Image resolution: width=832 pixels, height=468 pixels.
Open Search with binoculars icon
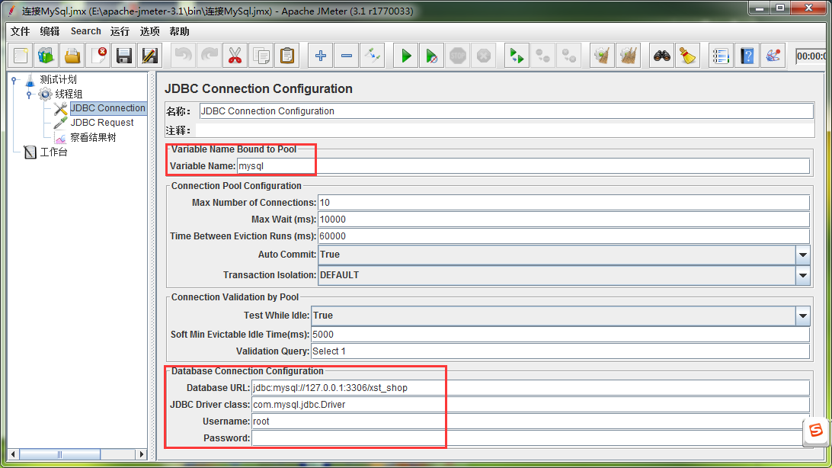point(661,56)
